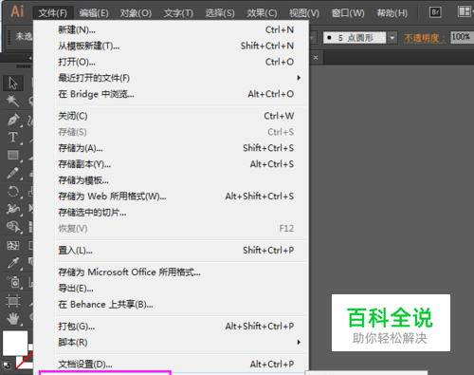Choose 文档设置(D)... menu item
Viewport: 474px width, 375px height.
171,365
